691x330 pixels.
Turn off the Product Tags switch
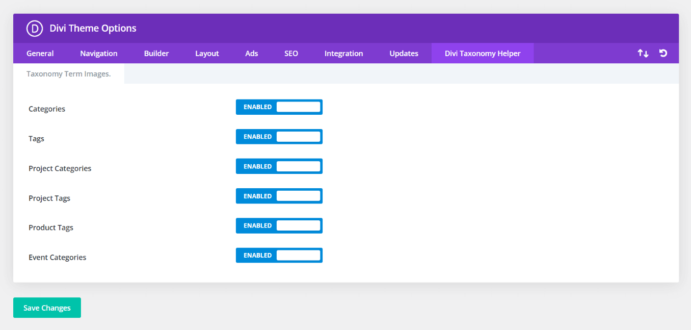coord(279,225)
